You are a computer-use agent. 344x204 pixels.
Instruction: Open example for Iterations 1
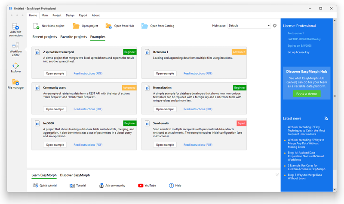click(165, 73)
